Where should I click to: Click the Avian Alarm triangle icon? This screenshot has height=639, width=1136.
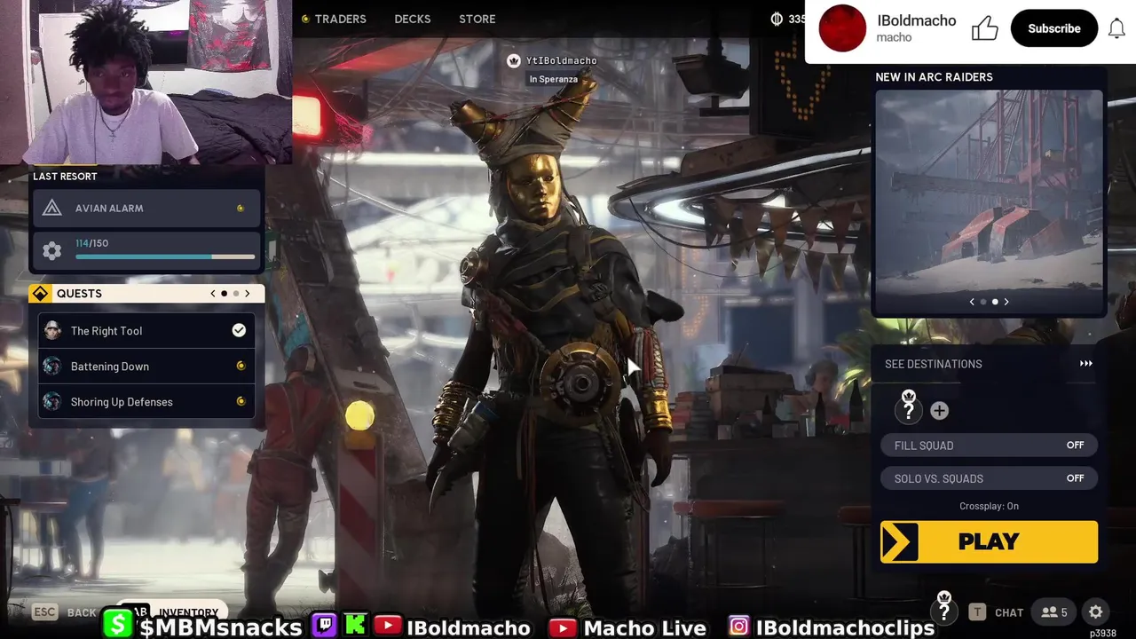pos(52,209)
